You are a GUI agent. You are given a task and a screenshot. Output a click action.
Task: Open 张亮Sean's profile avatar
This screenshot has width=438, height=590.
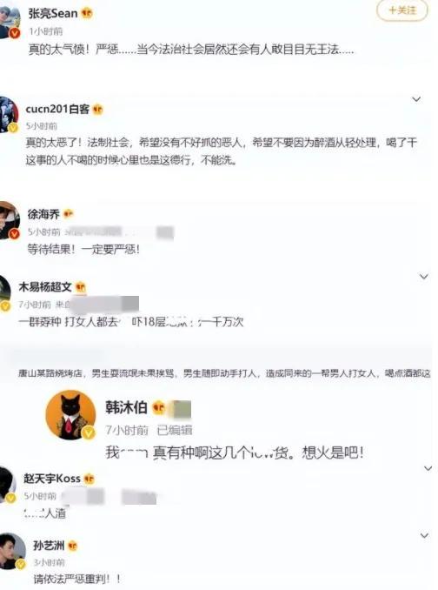pyautogui.click(x=10, y=22)
